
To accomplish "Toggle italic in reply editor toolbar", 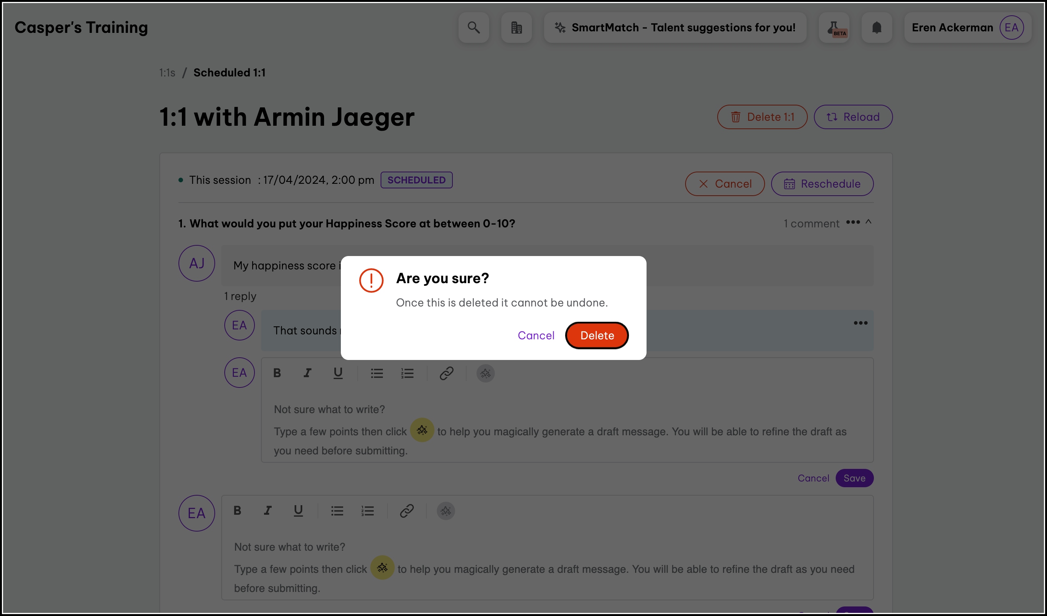I will [x=308, y=373].
